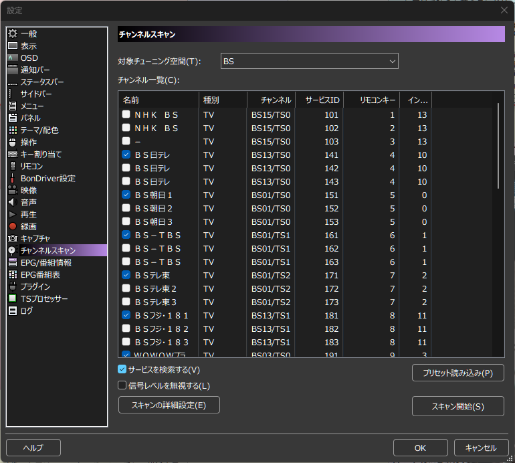Click the plug icon for プラグイン
The height and width of the screenshot is (463, 515).
coord(13,286)
